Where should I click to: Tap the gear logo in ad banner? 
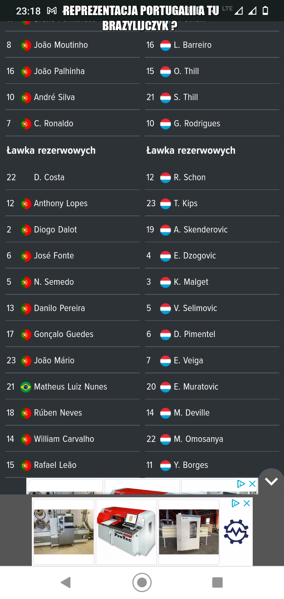pos(236,531)
